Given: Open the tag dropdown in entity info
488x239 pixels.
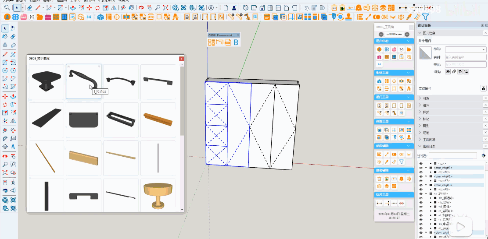Looking at the screenshot, I should tap(484, 49).
